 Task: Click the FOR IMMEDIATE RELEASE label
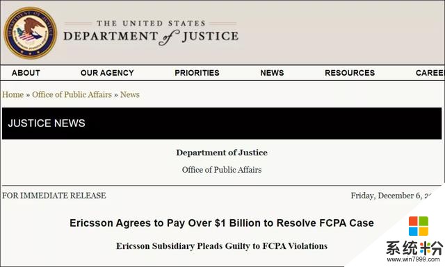(54, 196)
